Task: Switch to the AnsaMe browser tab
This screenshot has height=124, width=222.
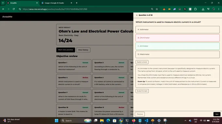Action: click(23, 3)
